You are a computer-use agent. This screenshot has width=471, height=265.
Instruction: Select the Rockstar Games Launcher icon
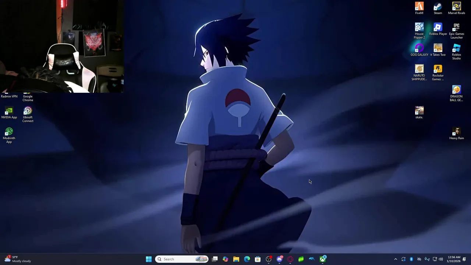pos(438,73)
